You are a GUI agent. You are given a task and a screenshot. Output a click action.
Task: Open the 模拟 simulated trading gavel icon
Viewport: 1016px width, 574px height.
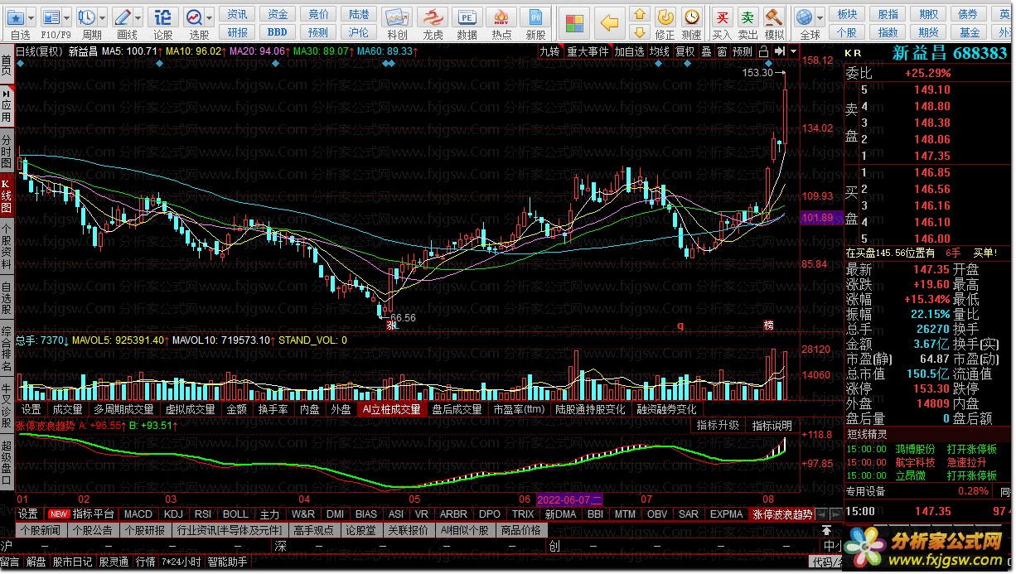pyautogui.click(x=774, y=17)
